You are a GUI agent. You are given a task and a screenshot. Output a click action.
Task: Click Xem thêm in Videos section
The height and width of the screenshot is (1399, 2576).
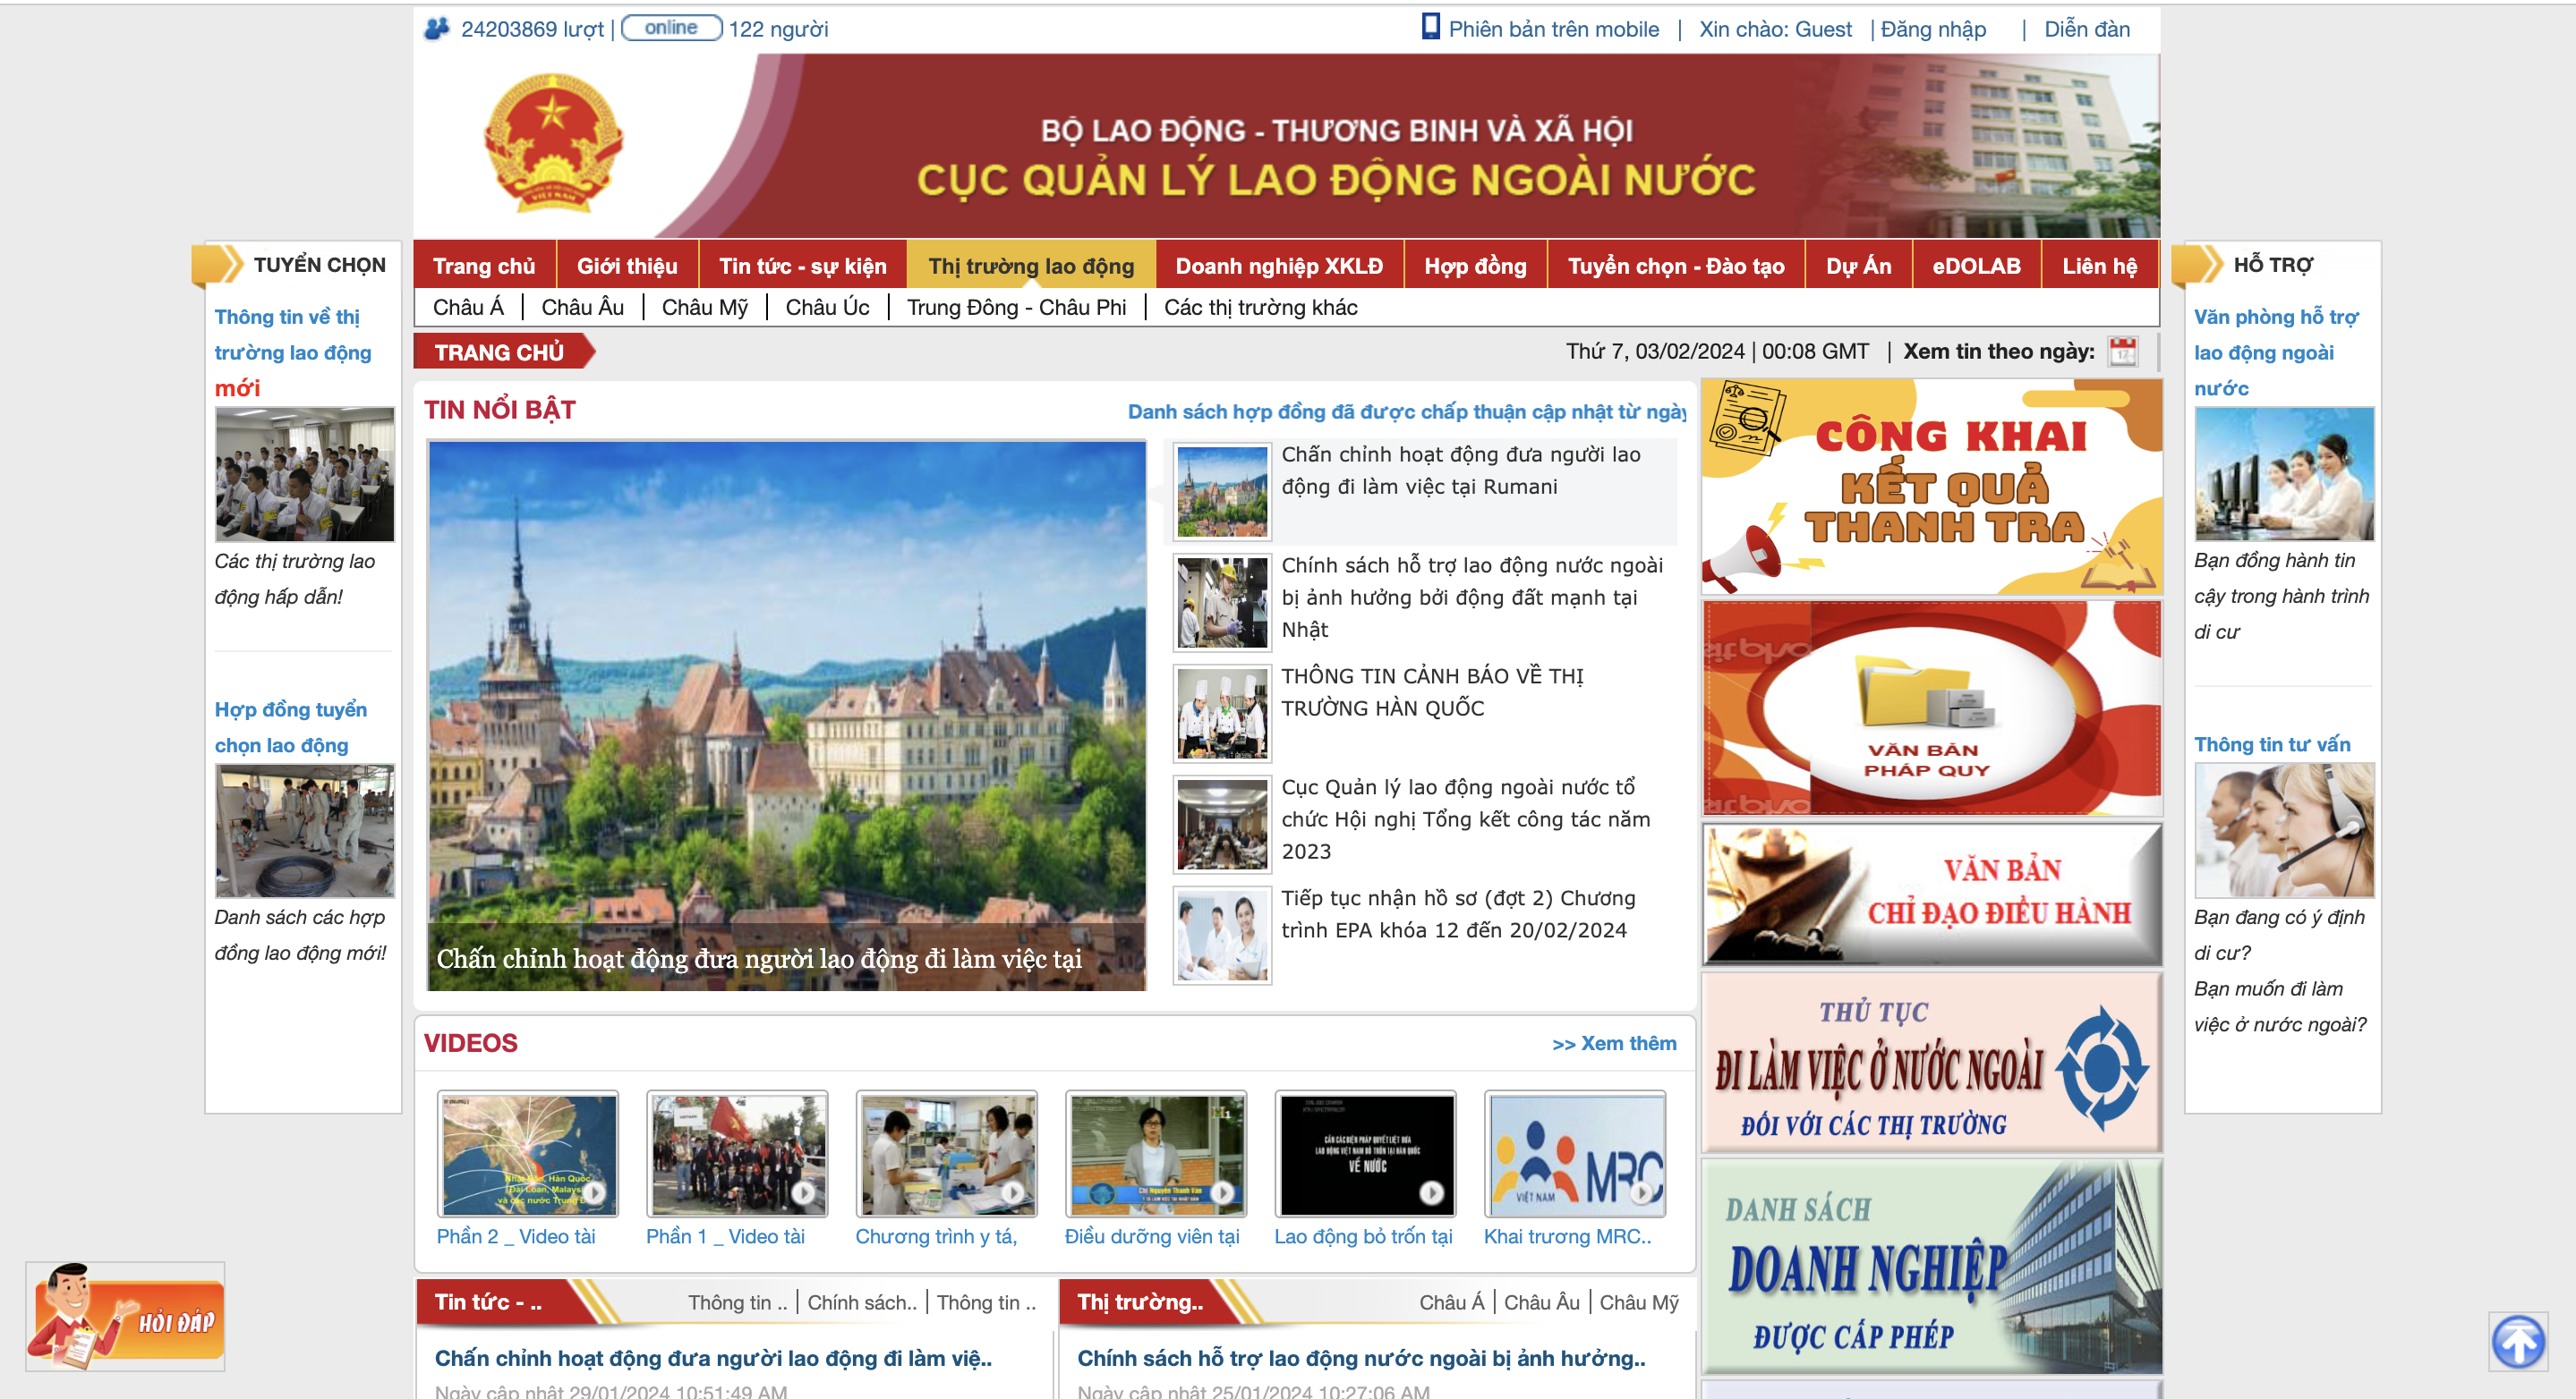1613,1043
